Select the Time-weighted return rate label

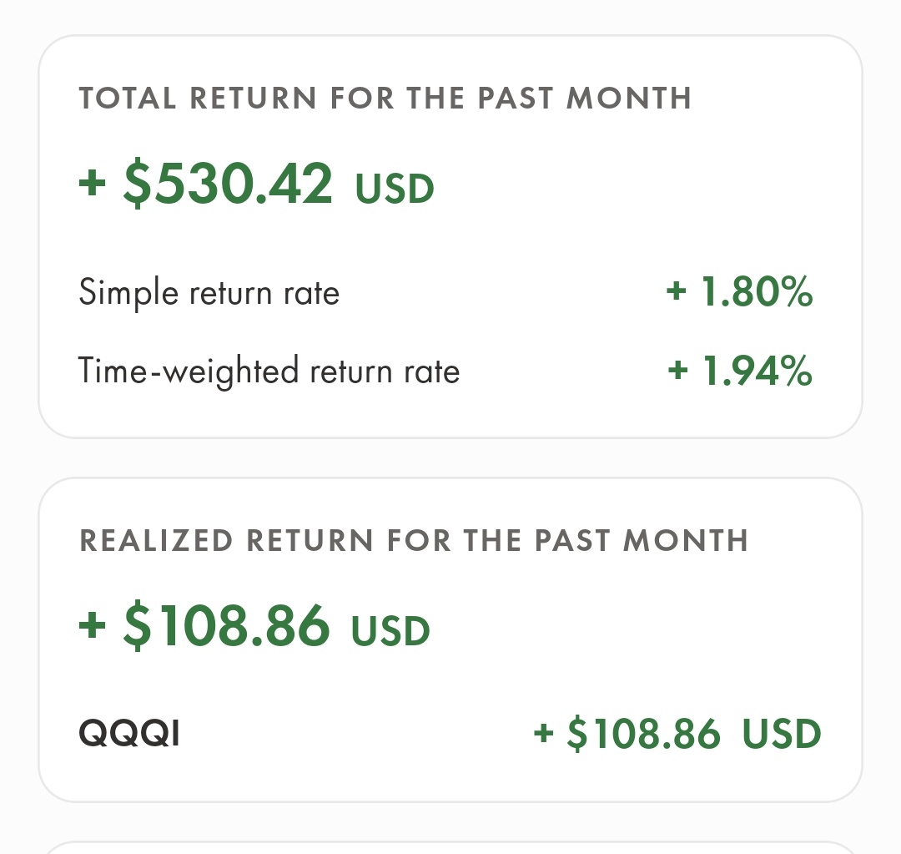coord(269,371)
